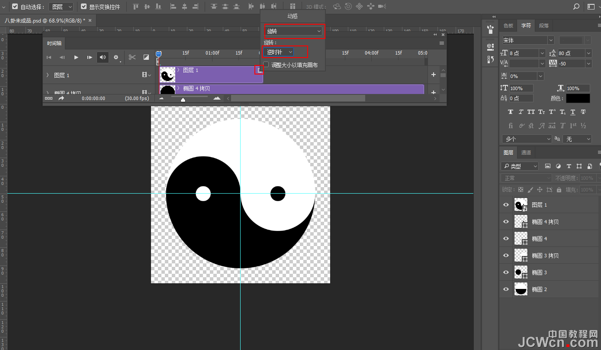Viewport: 601px width, 350px height.
Task: Toggle timeline audio playback speaker icon
Action: (x=103, y=57)
